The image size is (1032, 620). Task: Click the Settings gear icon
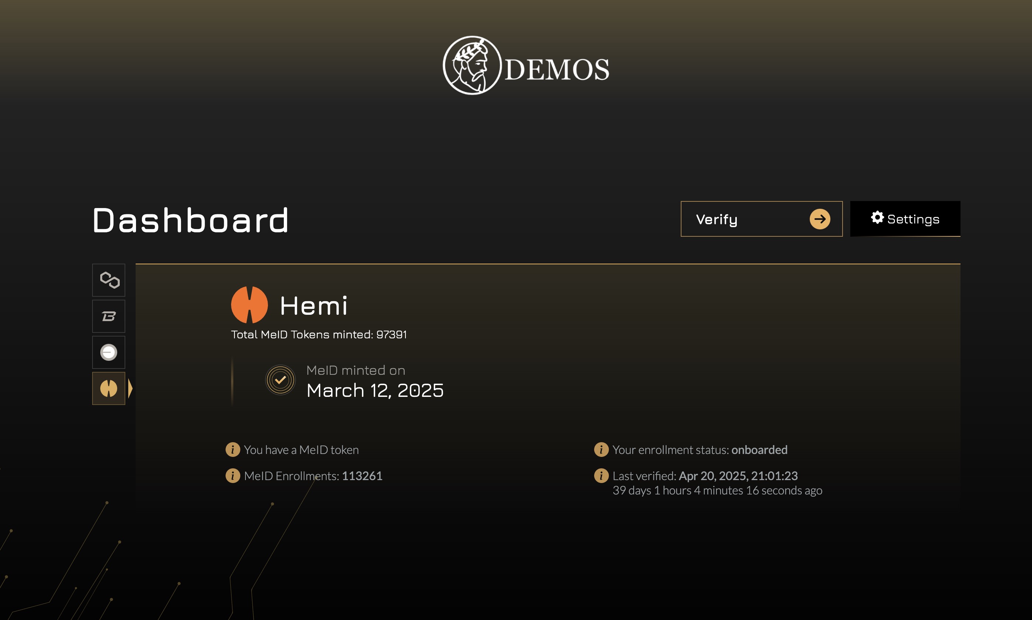(x=877, y=218)
